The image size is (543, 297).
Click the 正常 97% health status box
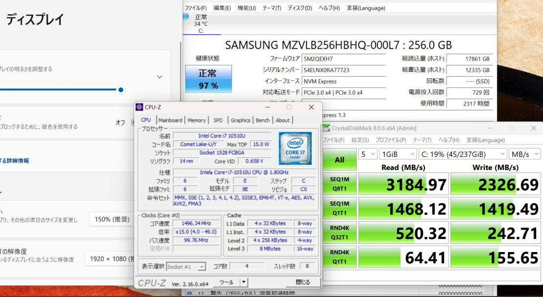click(208, 79)
